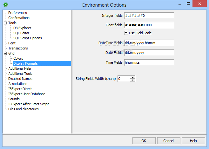Open SQL Editor options
The image size is (209, 149).
[21, 33]
